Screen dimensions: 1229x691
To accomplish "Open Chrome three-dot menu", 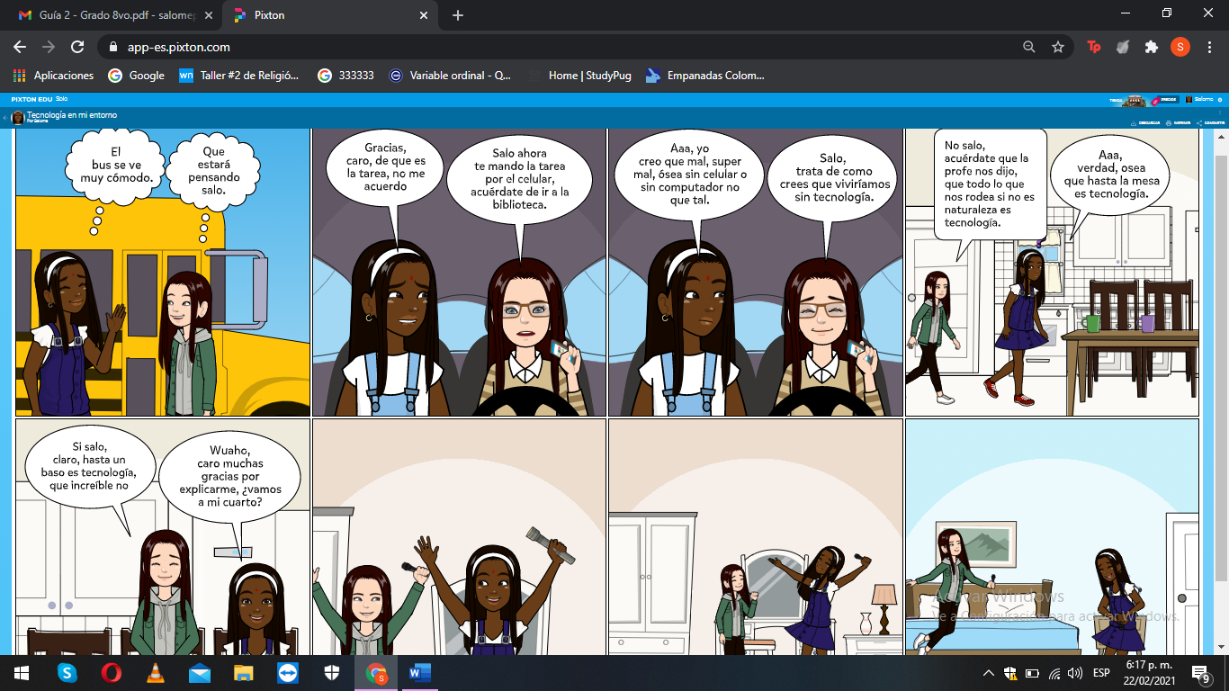I will [x=1209, y=47].
